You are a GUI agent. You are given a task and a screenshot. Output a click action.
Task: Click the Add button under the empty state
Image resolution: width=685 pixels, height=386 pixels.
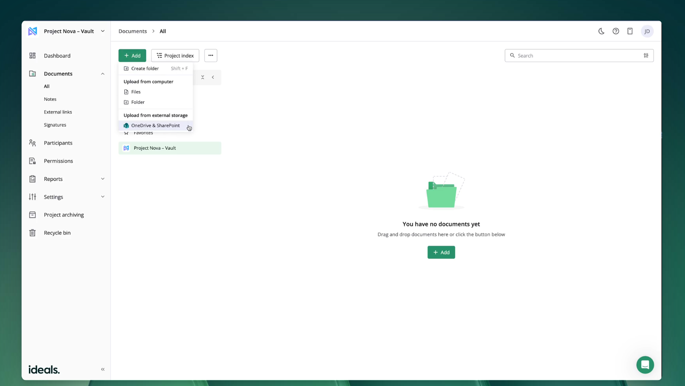point(441,252)
